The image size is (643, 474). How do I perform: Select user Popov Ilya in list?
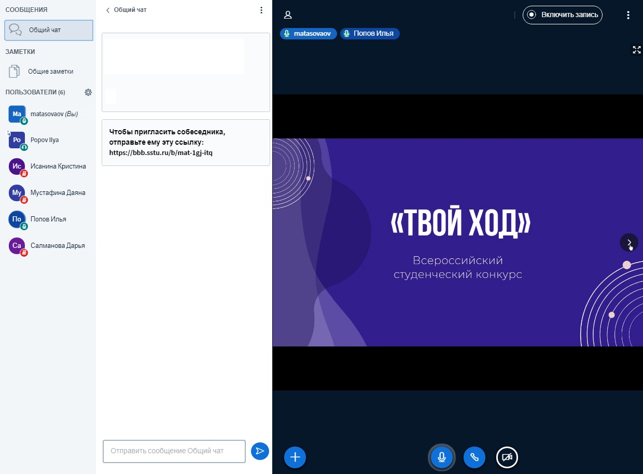click(x=49, y=141)
